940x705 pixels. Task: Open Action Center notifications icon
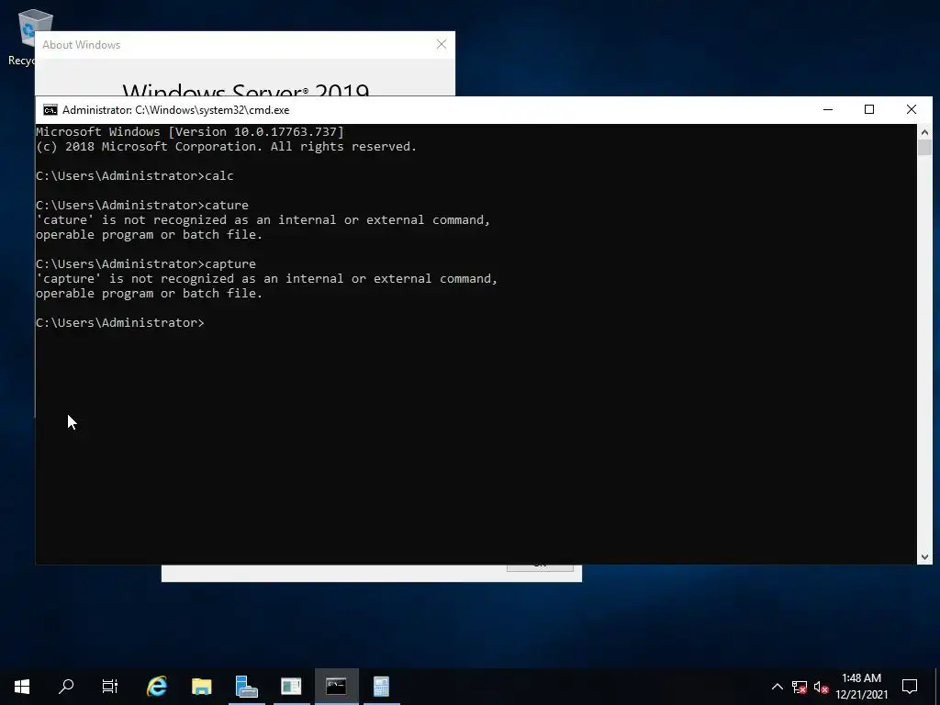pos(910,687)
